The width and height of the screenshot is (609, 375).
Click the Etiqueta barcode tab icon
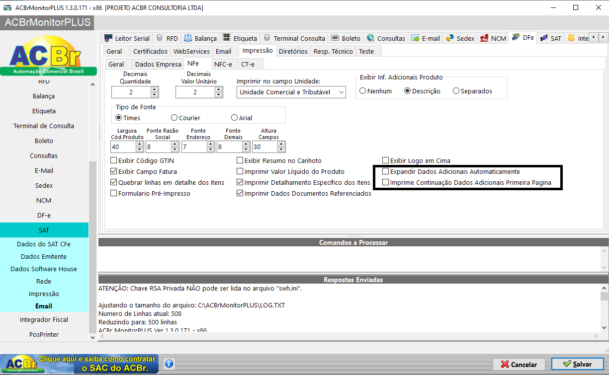(227, 38)
